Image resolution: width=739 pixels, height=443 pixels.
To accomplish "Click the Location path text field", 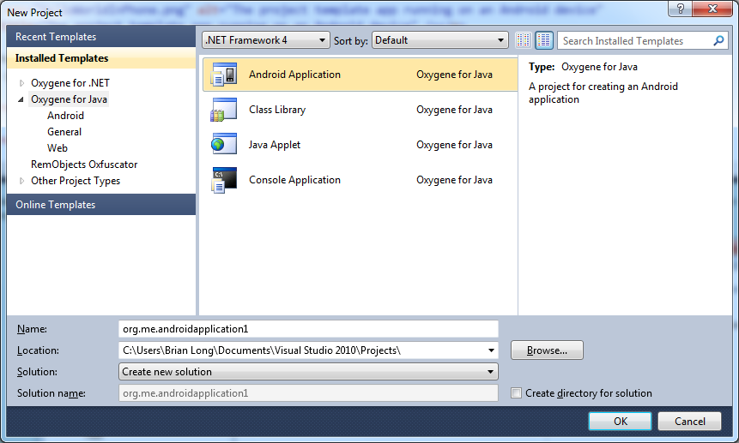I will coord(301,350).
